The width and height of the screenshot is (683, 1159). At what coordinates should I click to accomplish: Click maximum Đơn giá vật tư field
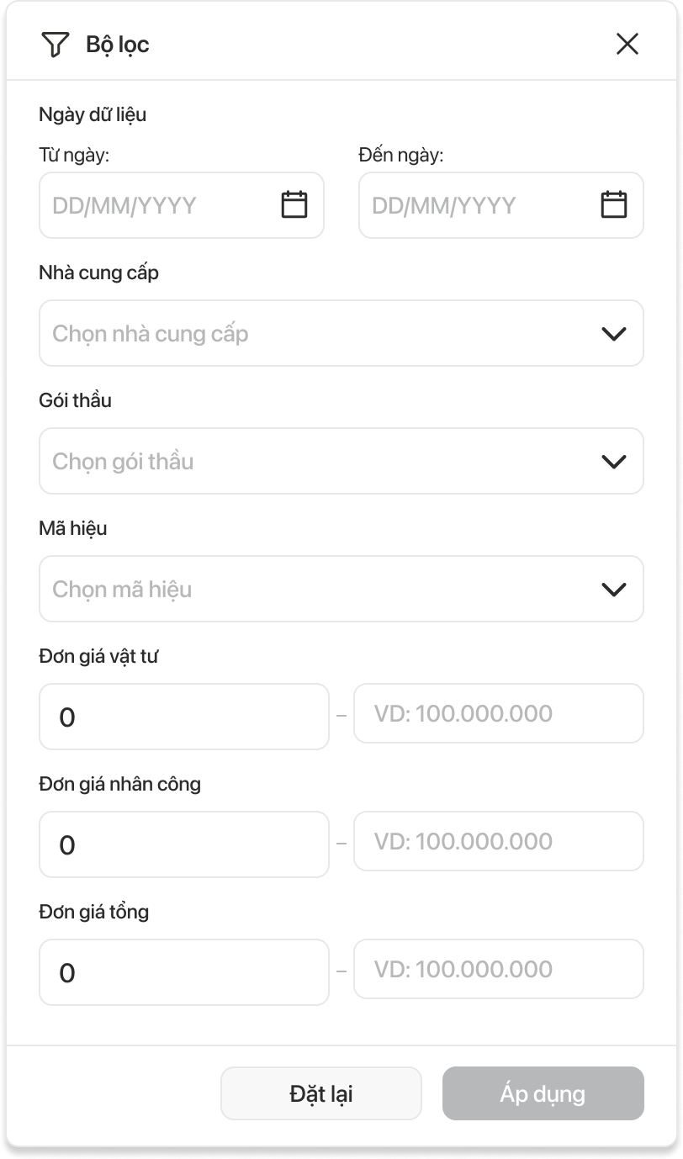point(498,713)
